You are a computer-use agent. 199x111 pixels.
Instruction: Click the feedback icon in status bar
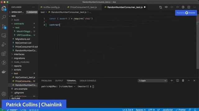click(x=190, y=110)
